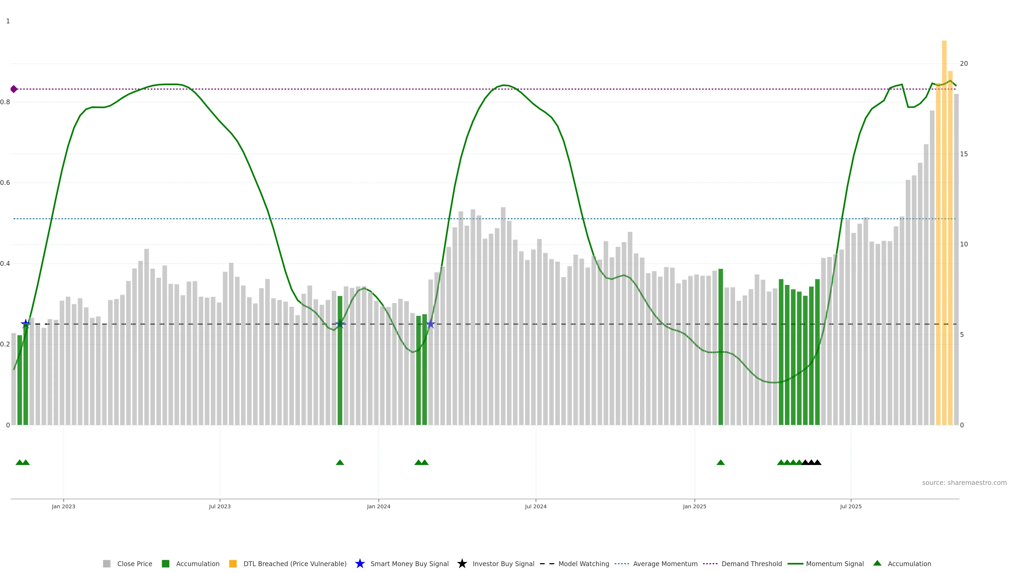The height and width of the screenshot is (573, 1020).
Task: Click the green Accumulation bar legend swatch
Action: click(x=165, y=563)
